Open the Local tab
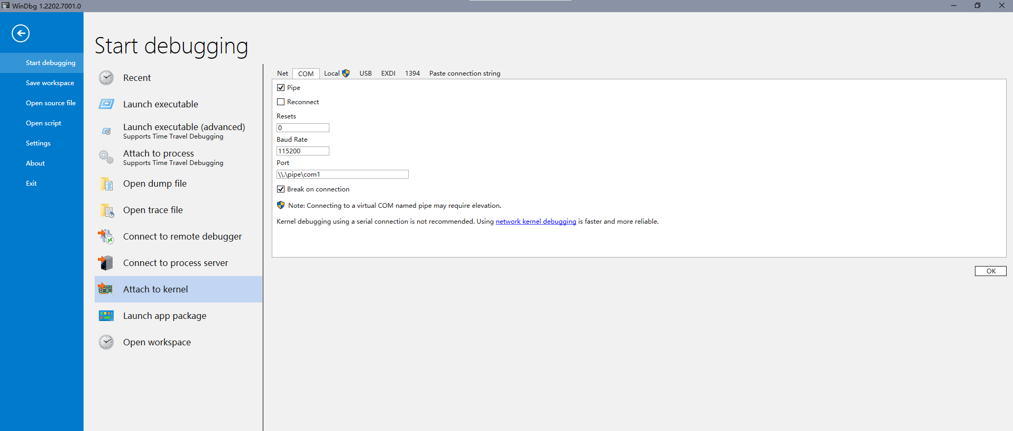Screen dimensions: 1013x431 coord(336,74)
